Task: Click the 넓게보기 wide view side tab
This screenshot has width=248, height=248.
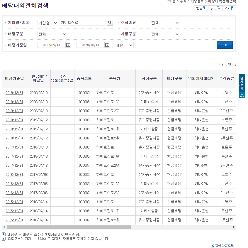Action: coord(242,83)
